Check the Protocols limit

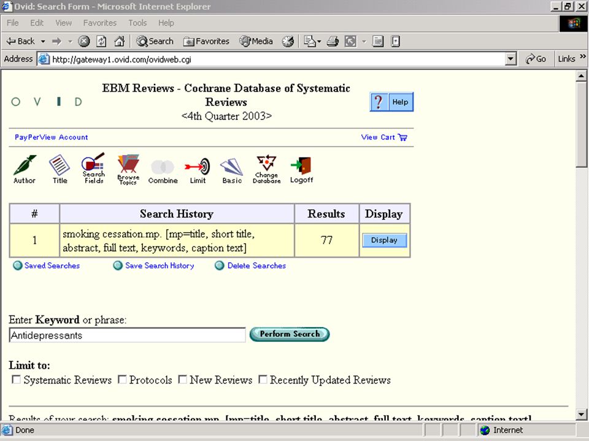(x=122, y=380)
